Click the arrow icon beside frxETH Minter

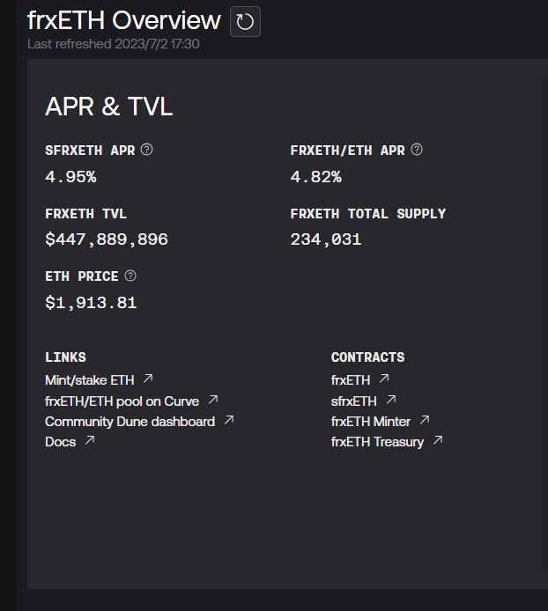tap(425, 421)
